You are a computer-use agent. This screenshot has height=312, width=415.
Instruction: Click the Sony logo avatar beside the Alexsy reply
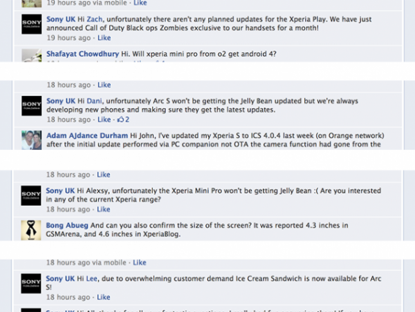tap(32, 195)
